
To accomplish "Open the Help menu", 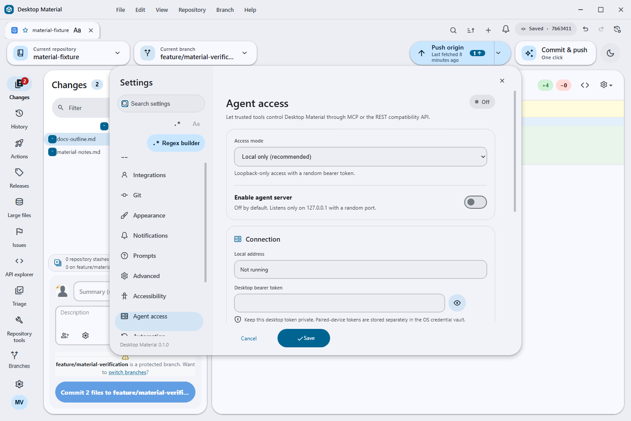I will click(250, 10).
